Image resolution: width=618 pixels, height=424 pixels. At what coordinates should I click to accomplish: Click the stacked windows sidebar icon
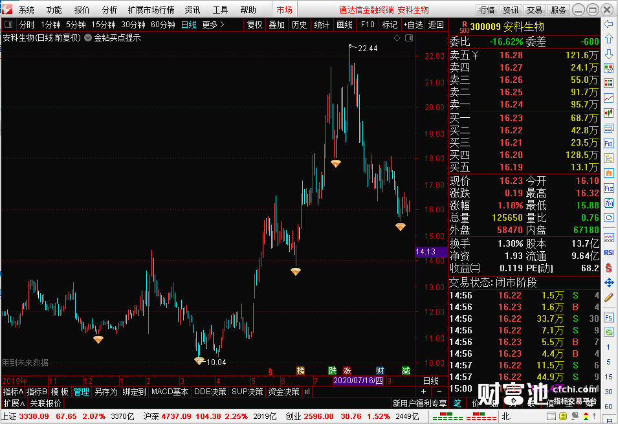pos(608,128)
